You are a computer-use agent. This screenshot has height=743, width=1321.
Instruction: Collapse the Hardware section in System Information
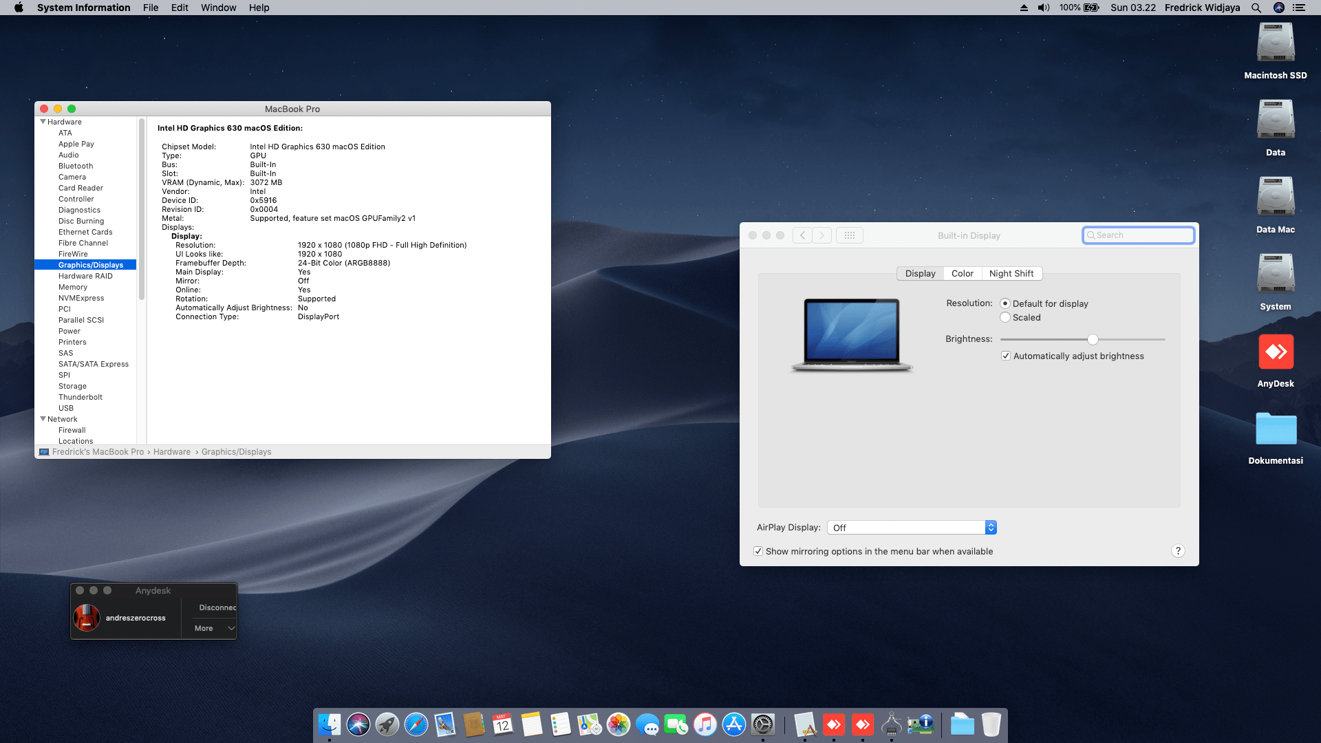(43, 122)
